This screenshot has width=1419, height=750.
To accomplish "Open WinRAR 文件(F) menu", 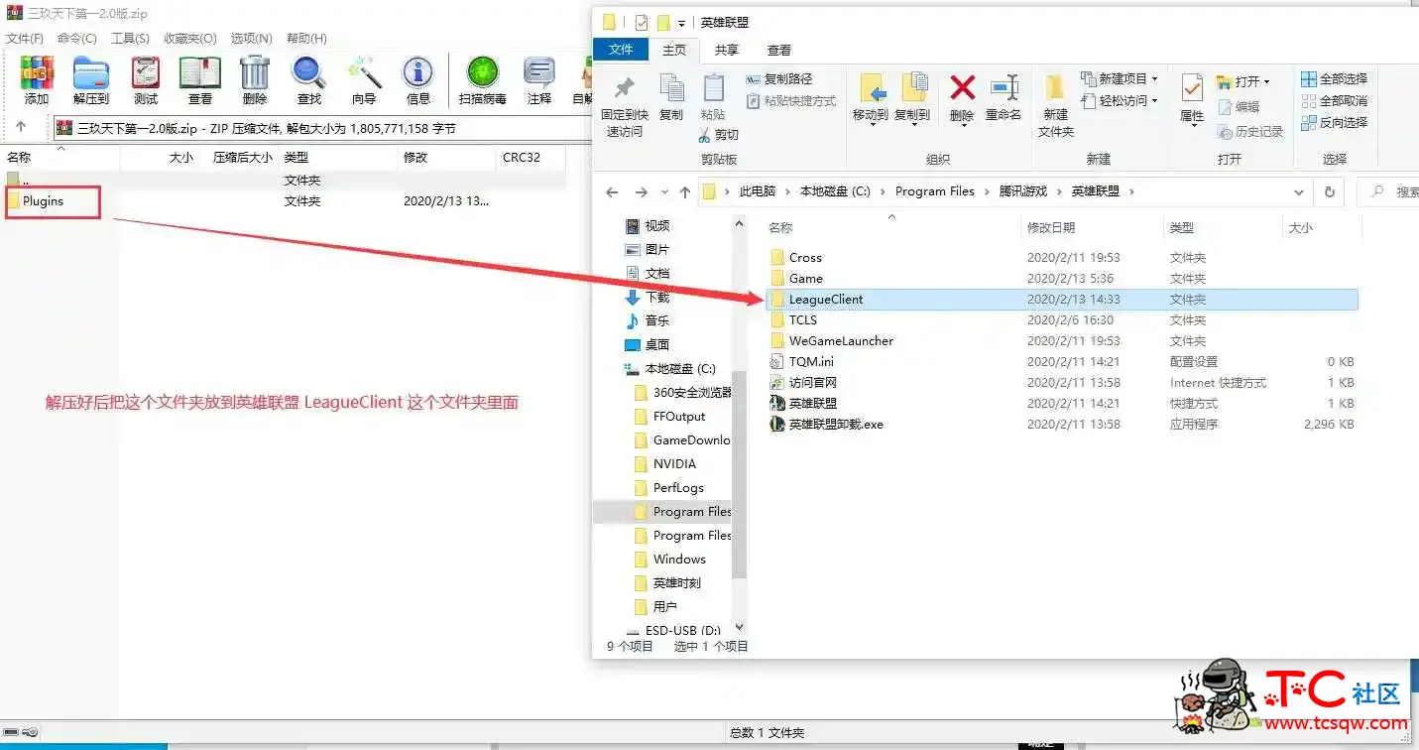I will click(x=25, y=39).
